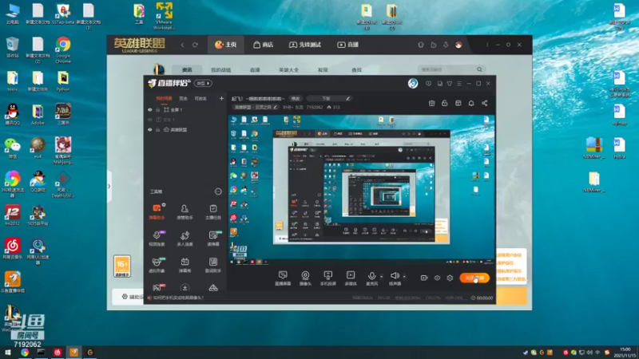Click the unlock icon in streaming toolbar

pyautogui.click(x=445, y=104)
